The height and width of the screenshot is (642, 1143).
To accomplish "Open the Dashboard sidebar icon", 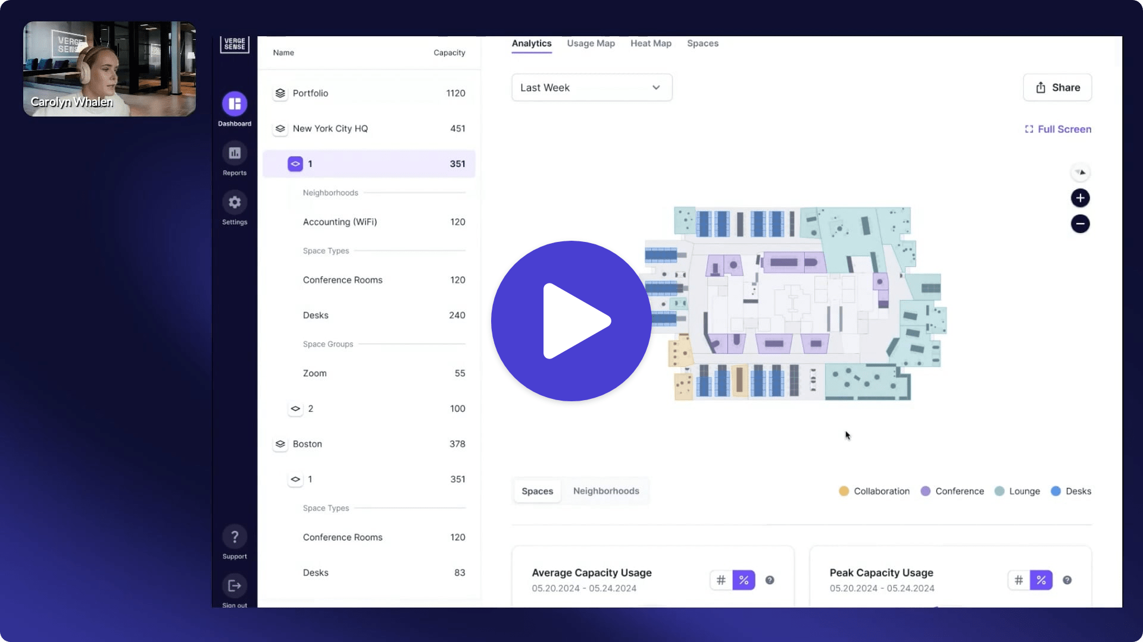I will coord(235,104).
